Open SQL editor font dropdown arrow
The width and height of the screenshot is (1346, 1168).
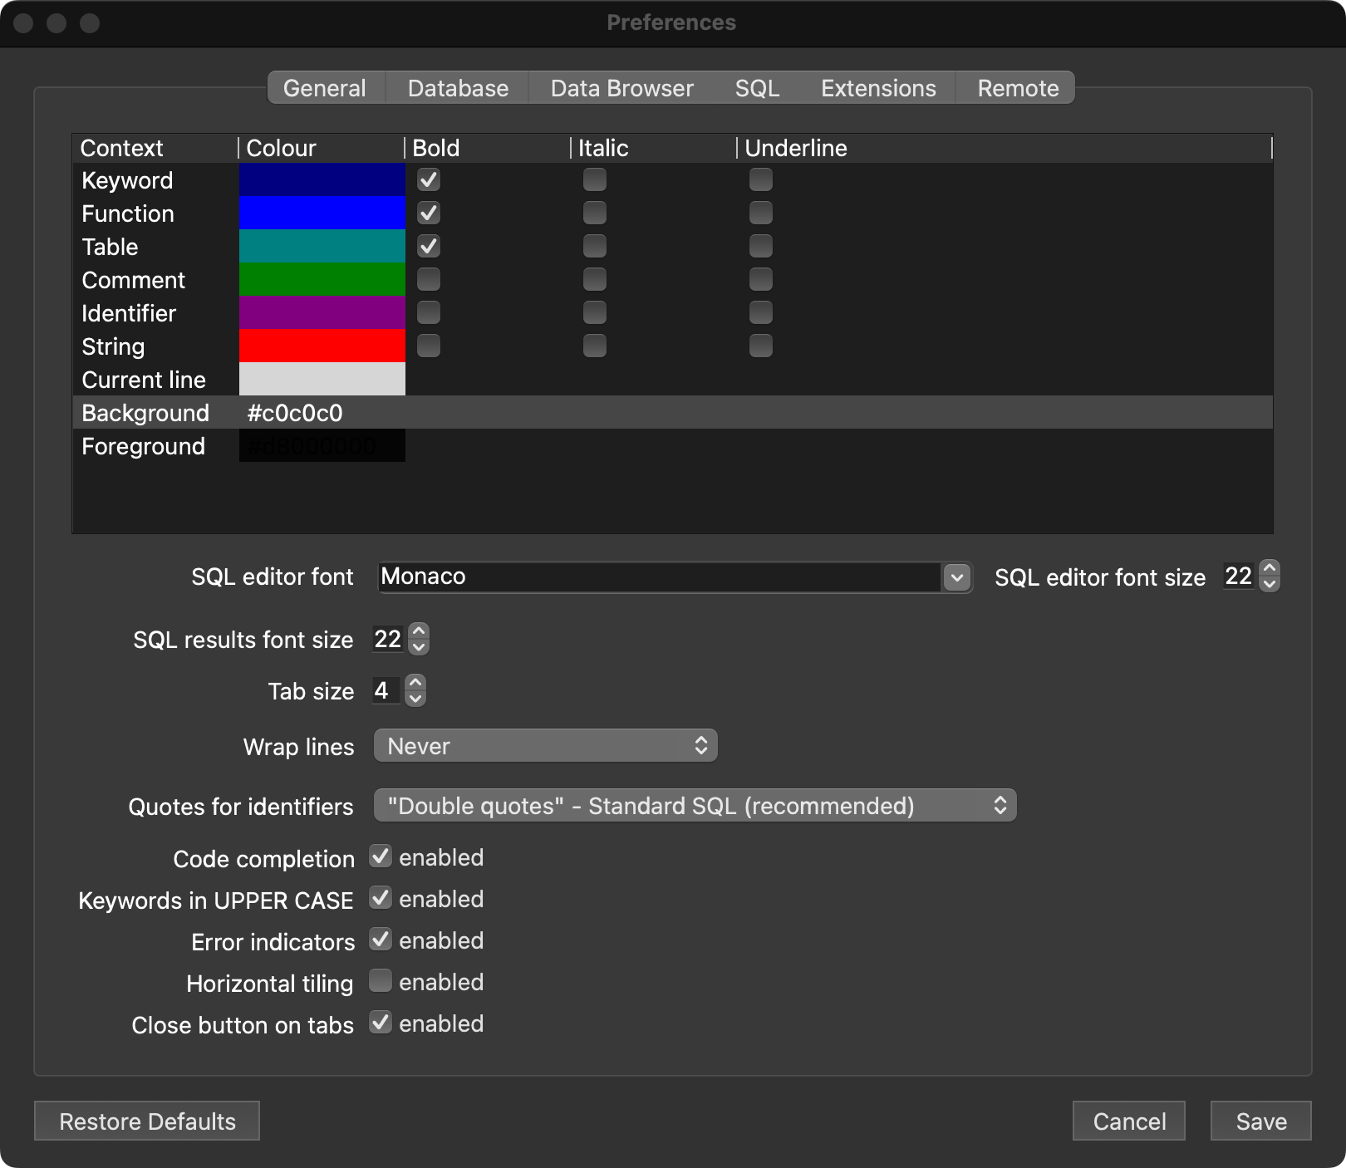pyautogui.click(x=957, y=577)
